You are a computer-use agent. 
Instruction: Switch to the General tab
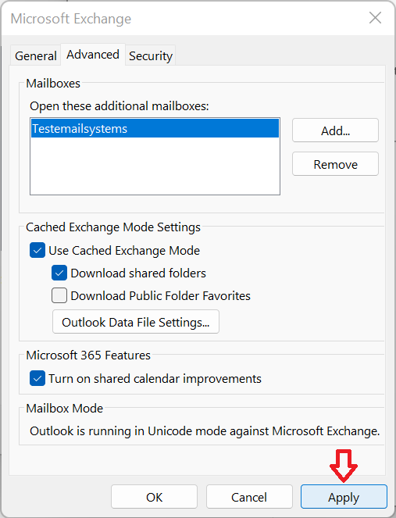pyautogui.click(x=36, y=55)
